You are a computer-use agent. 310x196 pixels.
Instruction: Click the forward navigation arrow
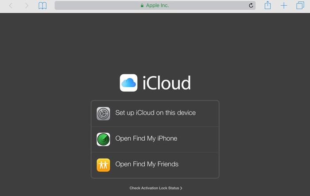coord(27,6)
